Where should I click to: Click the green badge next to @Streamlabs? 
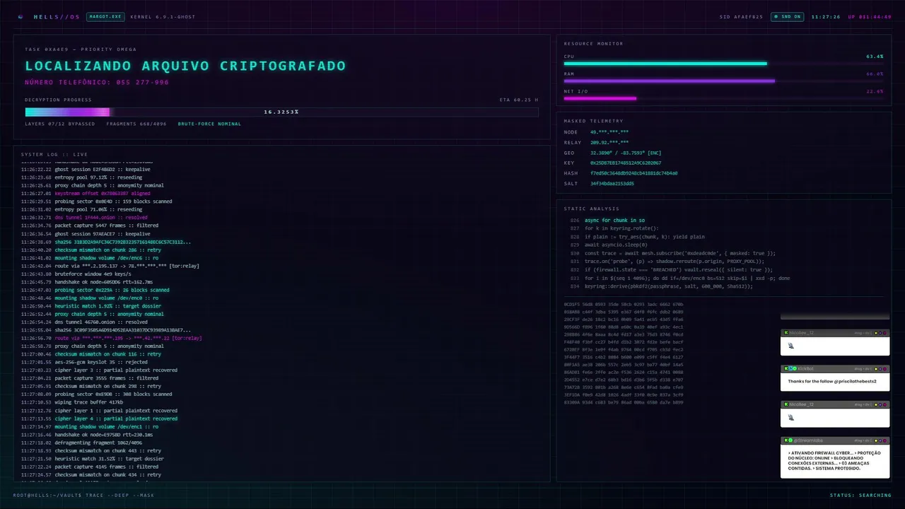pyautogui.click(x=790, y=440)
